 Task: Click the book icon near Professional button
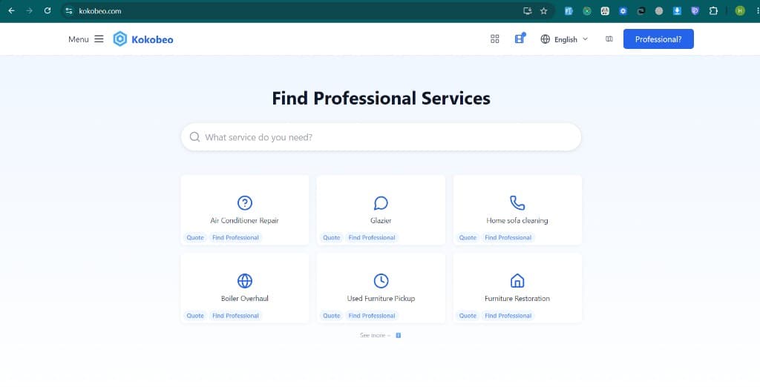609,39
